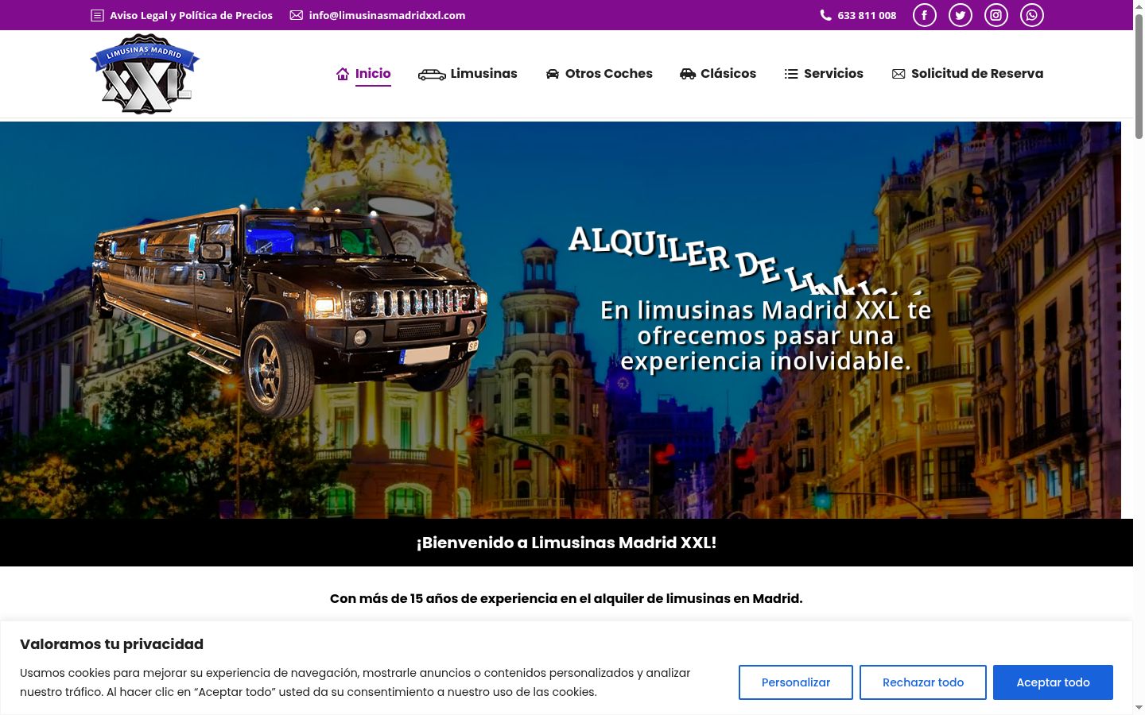Go to the Inicio menu item
Image resolution: width=1145 pixels, height=715 pixels.
click(x=373, y=73)
